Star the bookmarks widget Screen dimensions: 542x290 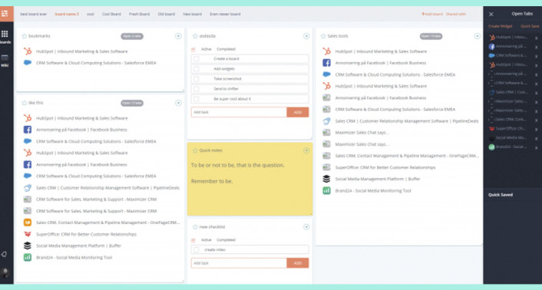(x=25, y=36)
